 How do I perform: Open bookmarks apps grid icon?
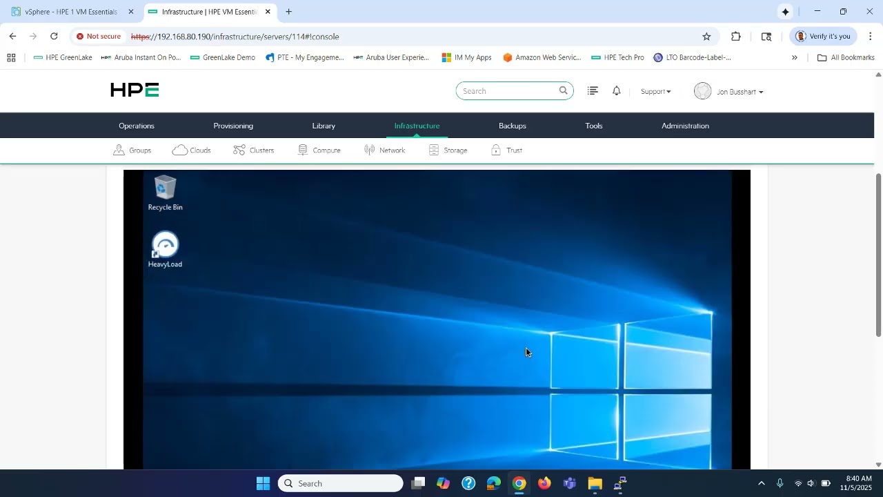(x=11, y=57)
